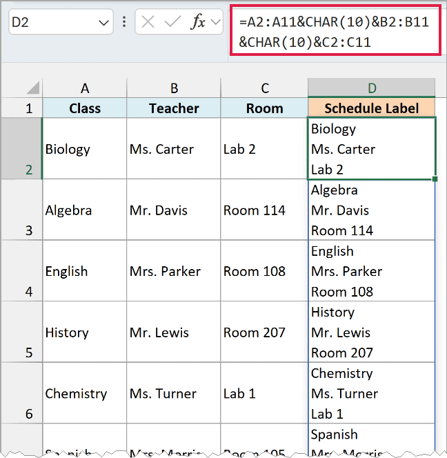This screenshot has height=458, width=447.
Task: Click the three-dot formula bar handle
Action: coord(124,22)
